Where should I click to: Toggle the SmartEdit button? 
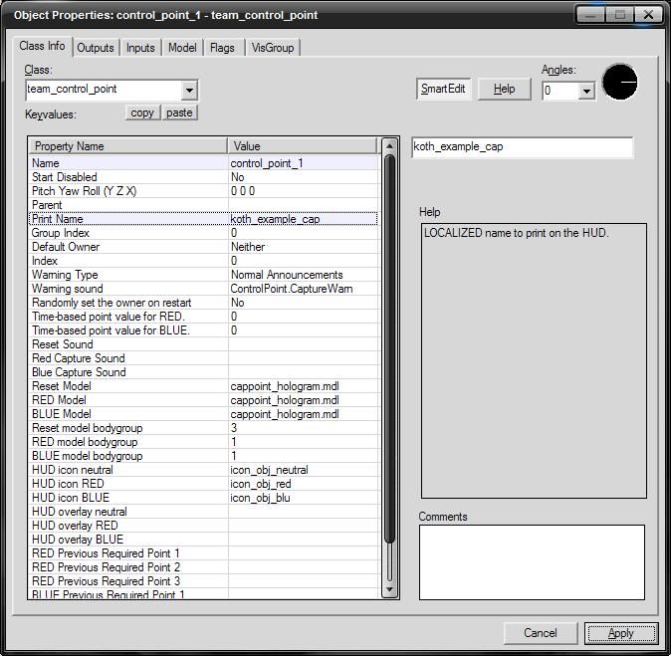click(x=442, y=89)
